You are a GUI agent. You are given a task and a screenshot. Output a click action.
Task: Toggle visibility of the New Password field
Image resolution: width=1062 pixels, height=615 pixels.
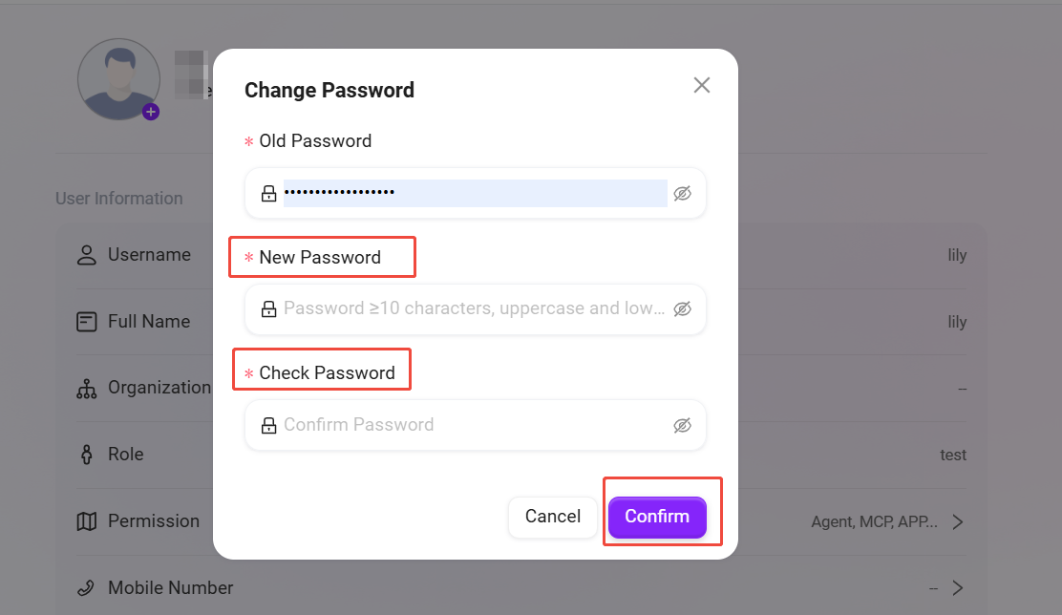[x=682, y=309]
